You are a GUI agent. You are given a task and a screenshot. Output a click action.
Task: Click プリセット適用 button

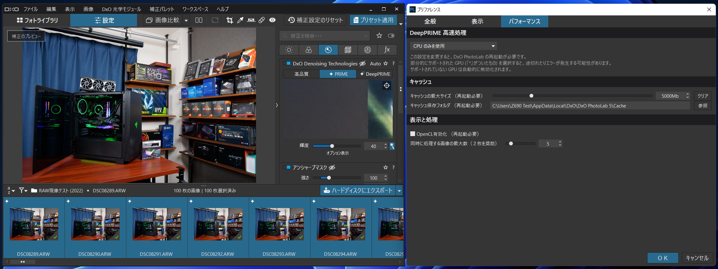coord(373,20)
